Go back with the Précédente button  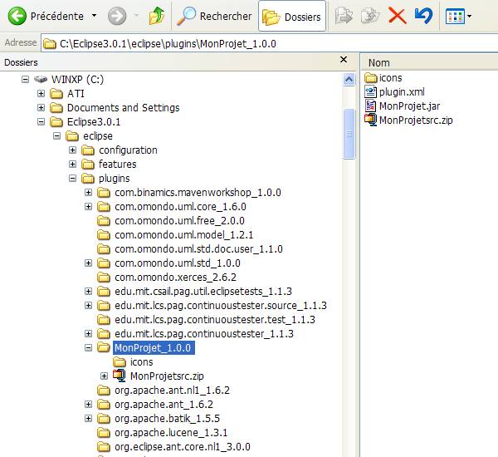tap(46, 16)
